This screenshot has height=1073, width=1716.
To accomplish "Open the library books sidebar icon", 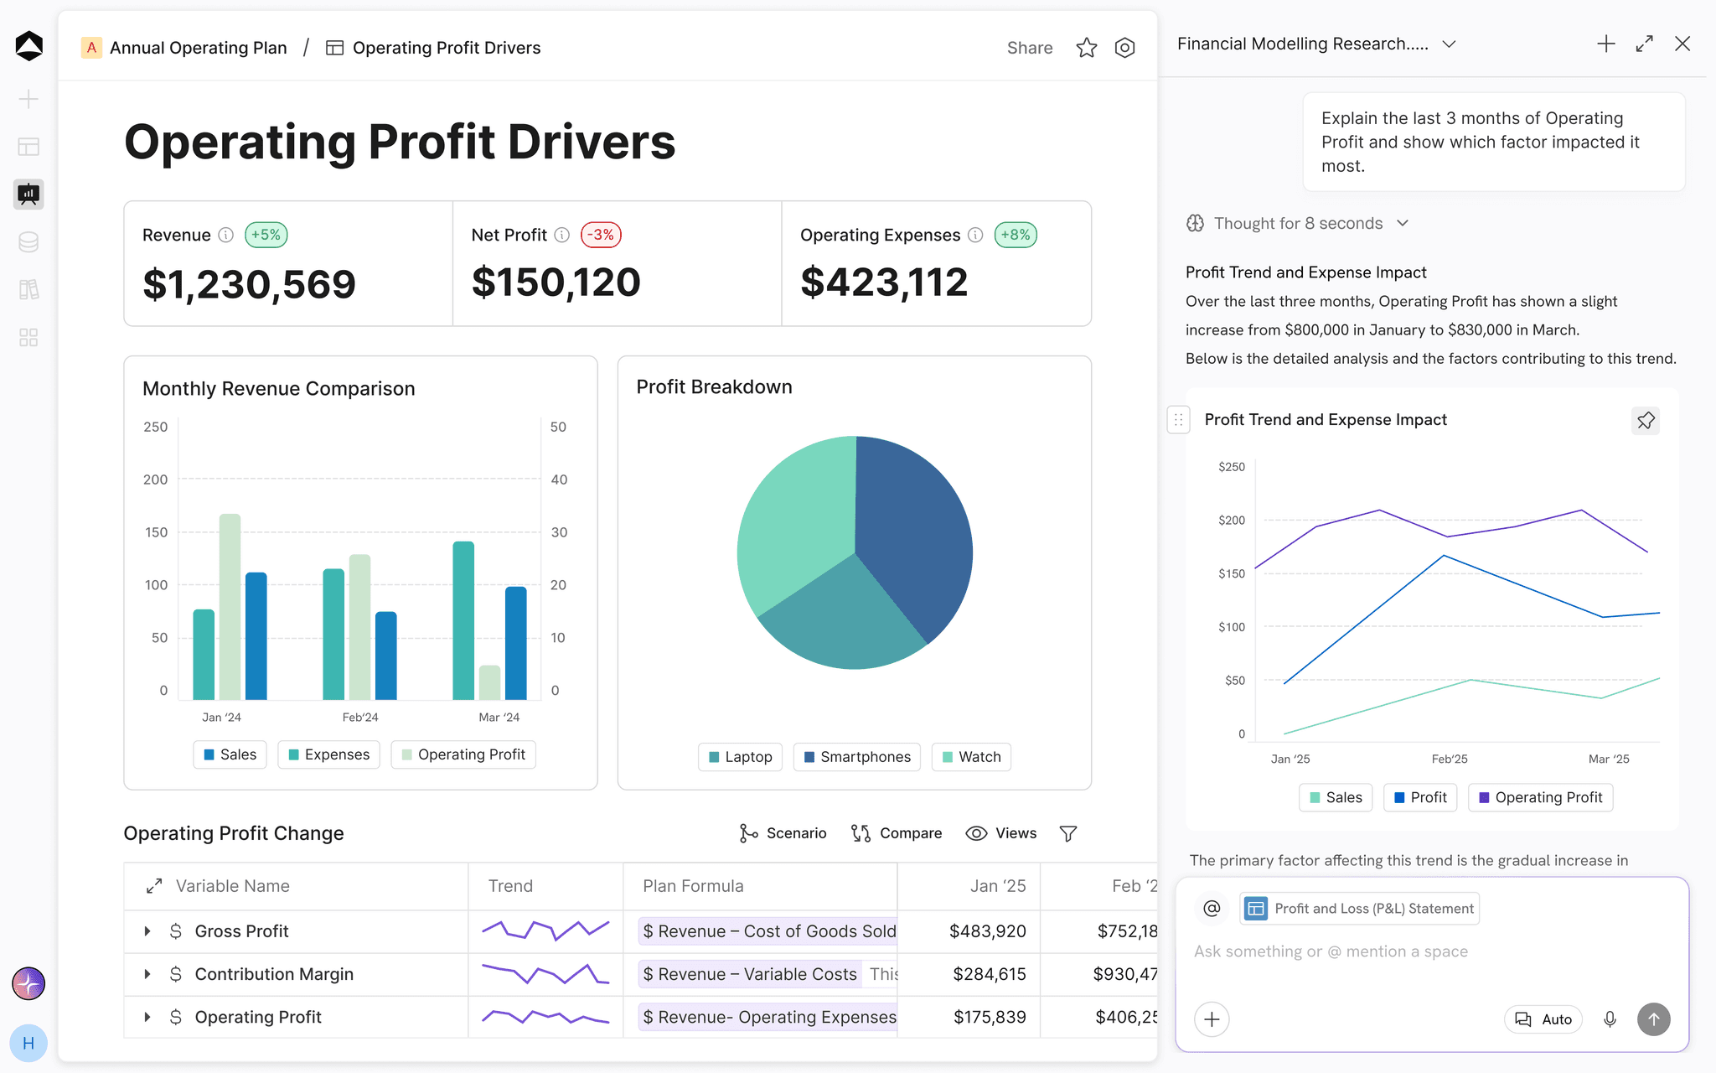I will coord(28,290).
